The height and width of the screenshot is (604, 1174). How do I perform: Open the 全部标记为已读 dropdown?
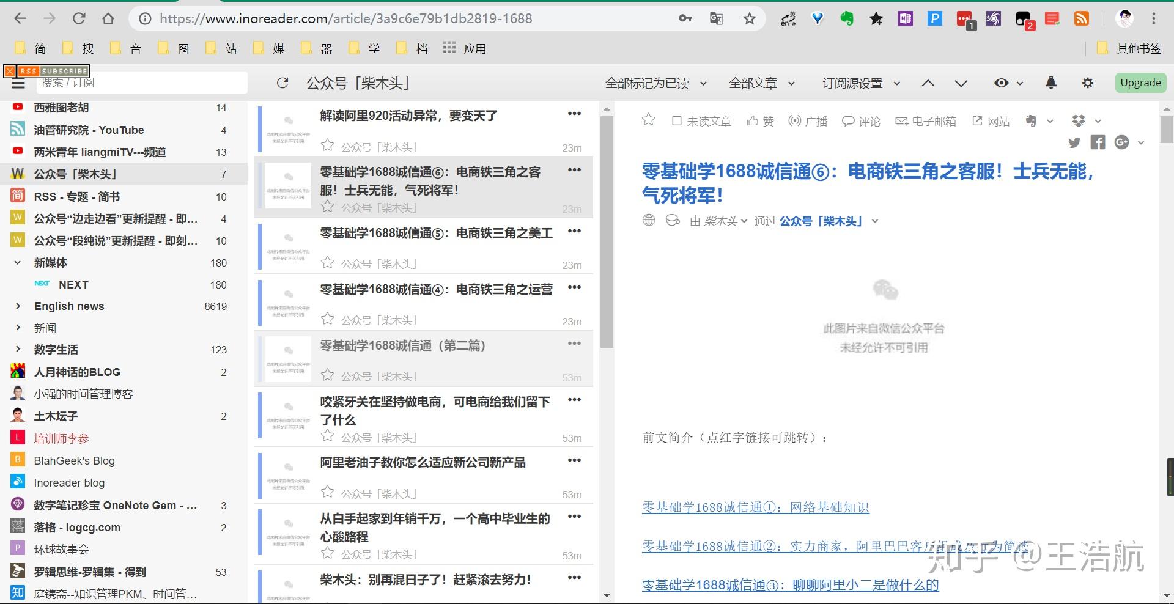point(656,83)
